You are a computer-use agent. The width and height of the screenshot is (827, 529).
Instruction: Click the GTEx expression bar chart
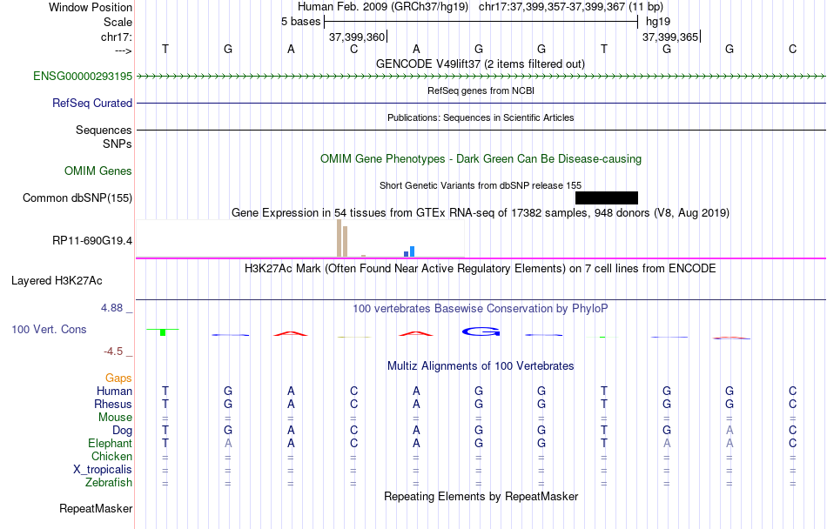(300, 238)
